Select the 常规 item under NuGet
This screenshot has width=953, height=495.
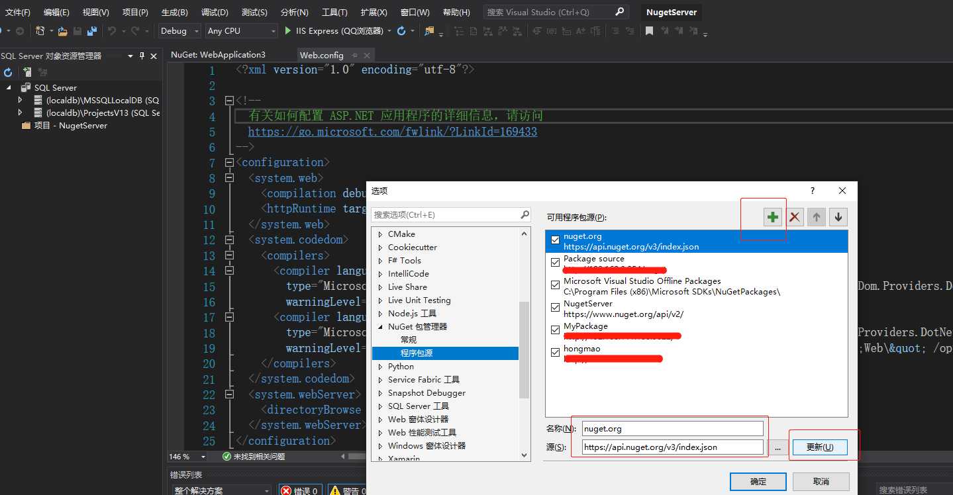tap(409, 340)
